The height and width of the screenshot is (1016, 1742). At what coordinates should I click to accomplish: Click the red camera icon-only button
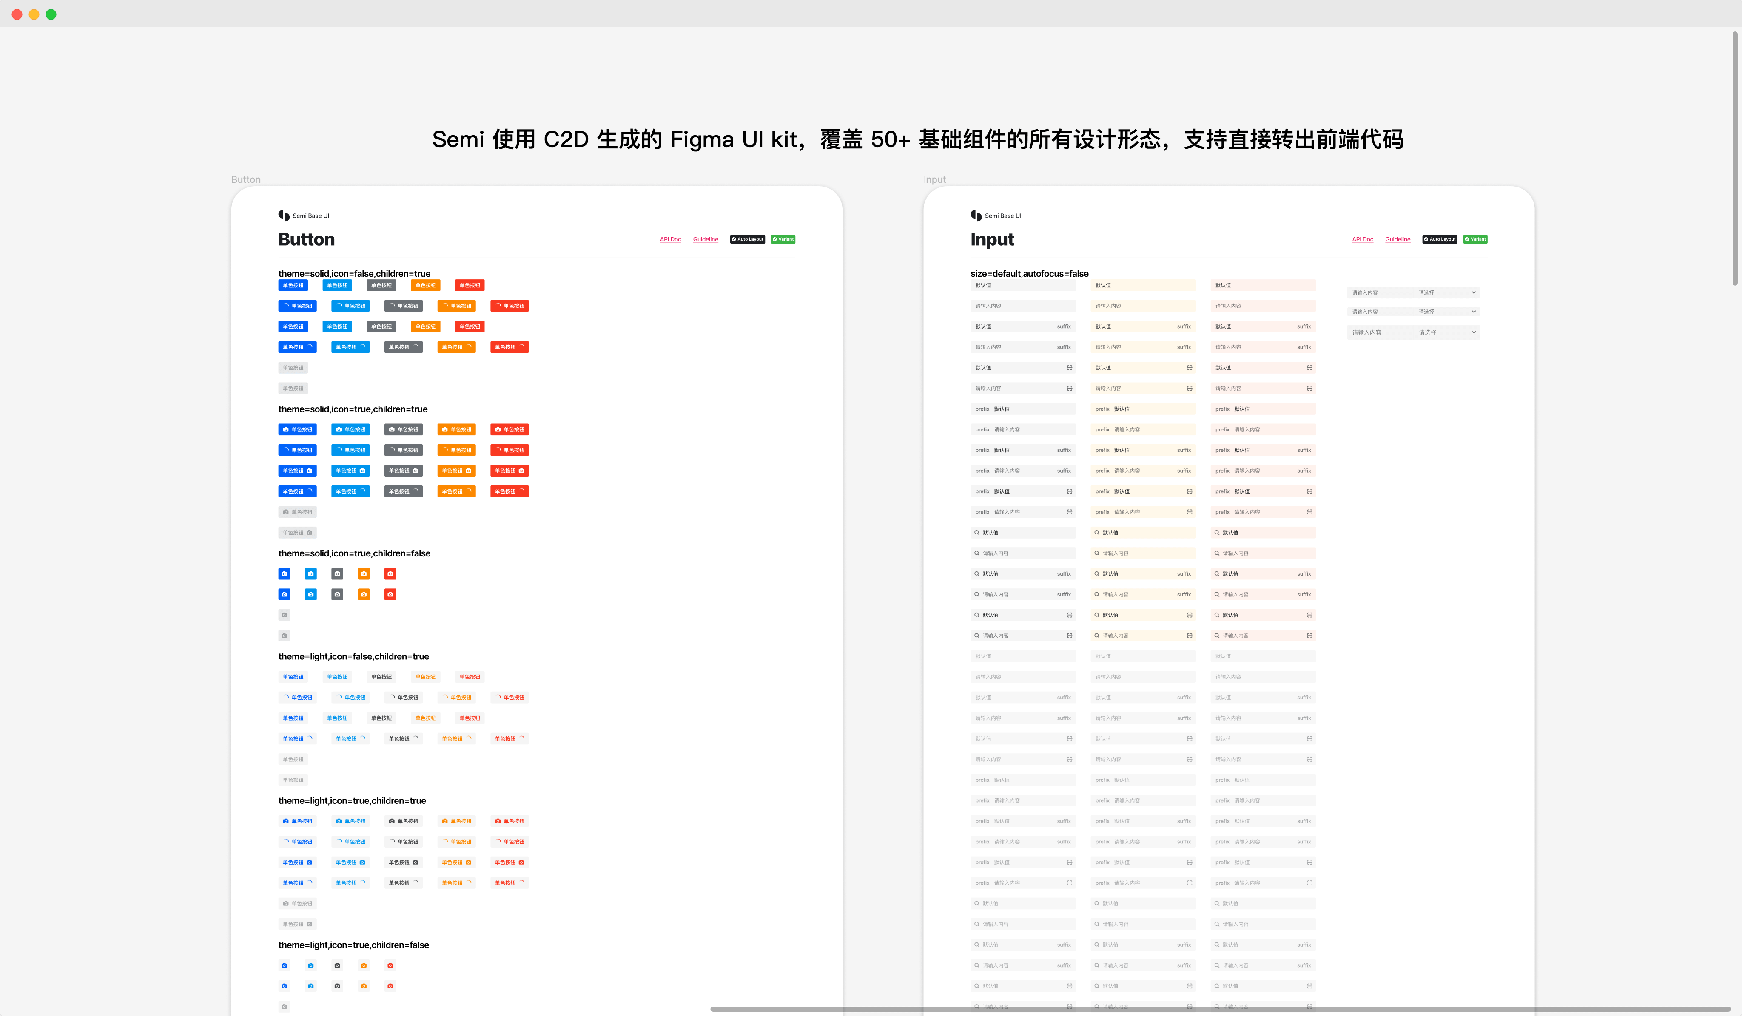point(390,573)
